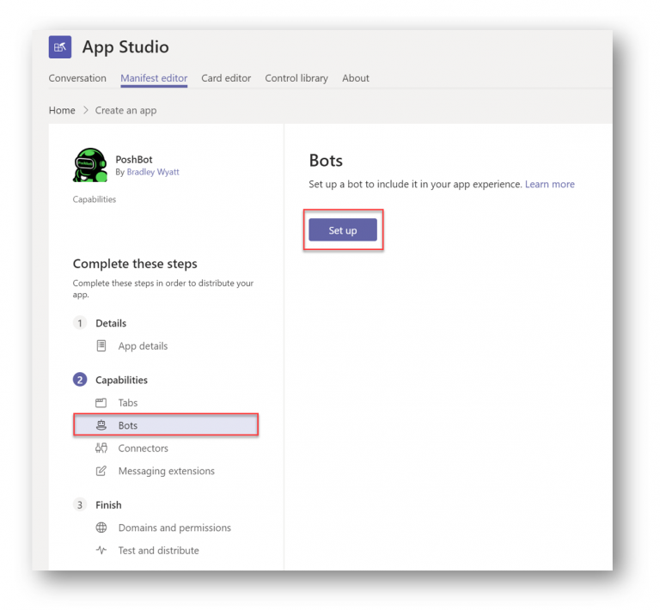Viewport: 660px width, 610px height.
Task: Click the Bots page heading
Action: pos(326,161)
